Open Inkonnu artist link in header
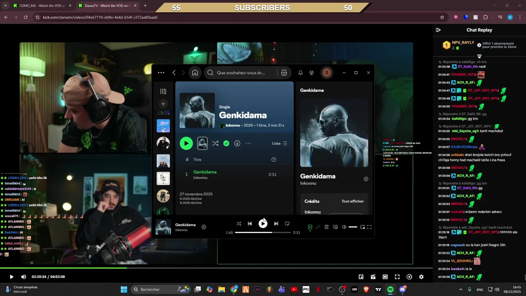The height and width of the screenshot is (296, 526). (233, 125)
